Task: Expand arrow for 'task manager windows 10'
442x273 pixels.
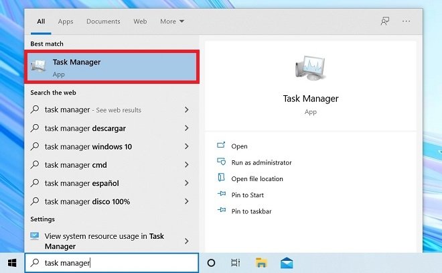Action: tap(187, 146)
